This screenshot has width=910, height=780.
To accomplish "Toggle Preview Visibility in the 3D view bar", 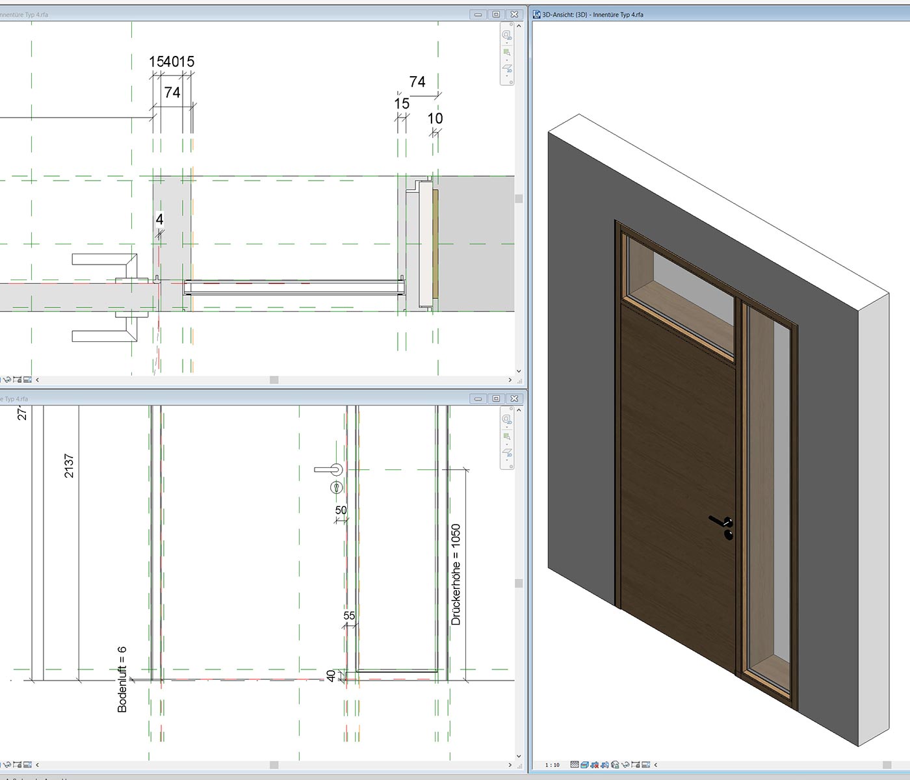I will click(646, 764).
